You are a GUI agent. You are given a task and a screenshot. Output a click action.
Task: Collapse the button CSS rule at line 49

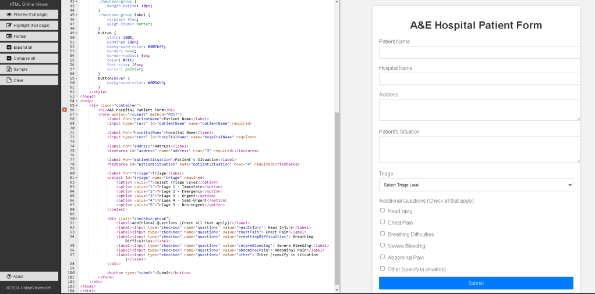pyautogui.click(x=77, y=33)
